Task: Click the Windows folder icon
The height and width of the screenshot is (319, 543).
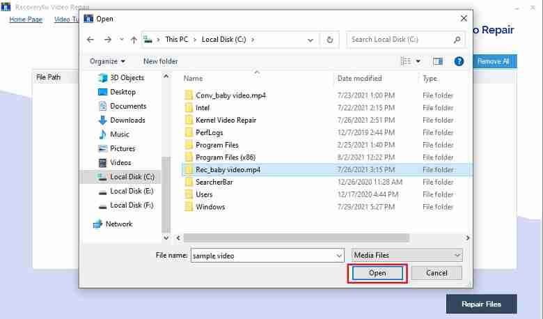Action: [x=189, y=207]
